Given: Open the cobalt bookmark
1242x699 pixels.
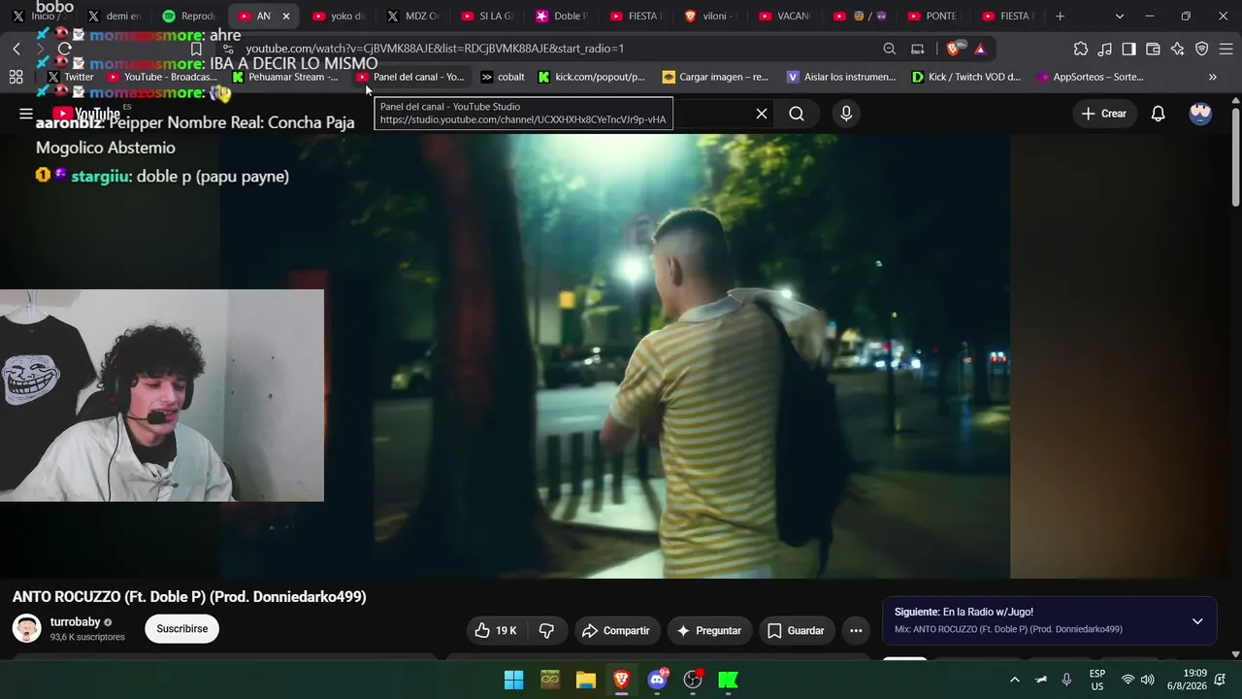Looking at the screenshot, I should (x=503, y=77).
